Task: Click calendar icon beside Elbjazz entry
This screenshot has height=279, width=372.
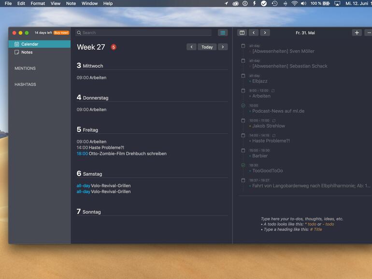Action: pos(243,76)
